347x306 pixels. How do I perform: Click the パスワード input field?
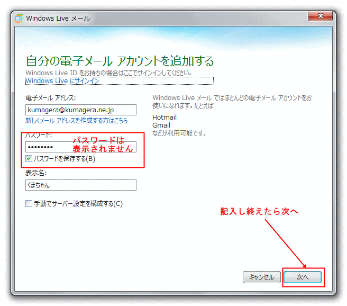81,147
